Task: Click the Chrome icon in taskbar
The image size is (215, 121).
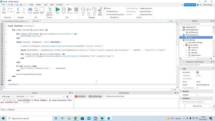Action: pyautogui.click(x=76, y=118)
